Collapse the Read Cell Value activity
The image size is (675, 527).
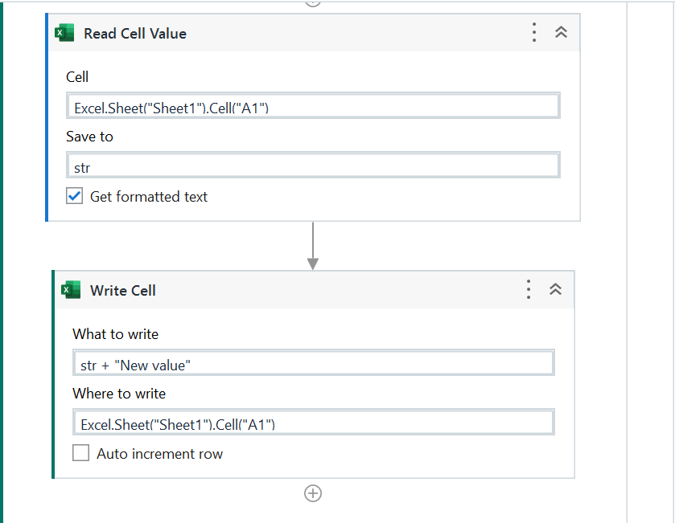point(562,32)
